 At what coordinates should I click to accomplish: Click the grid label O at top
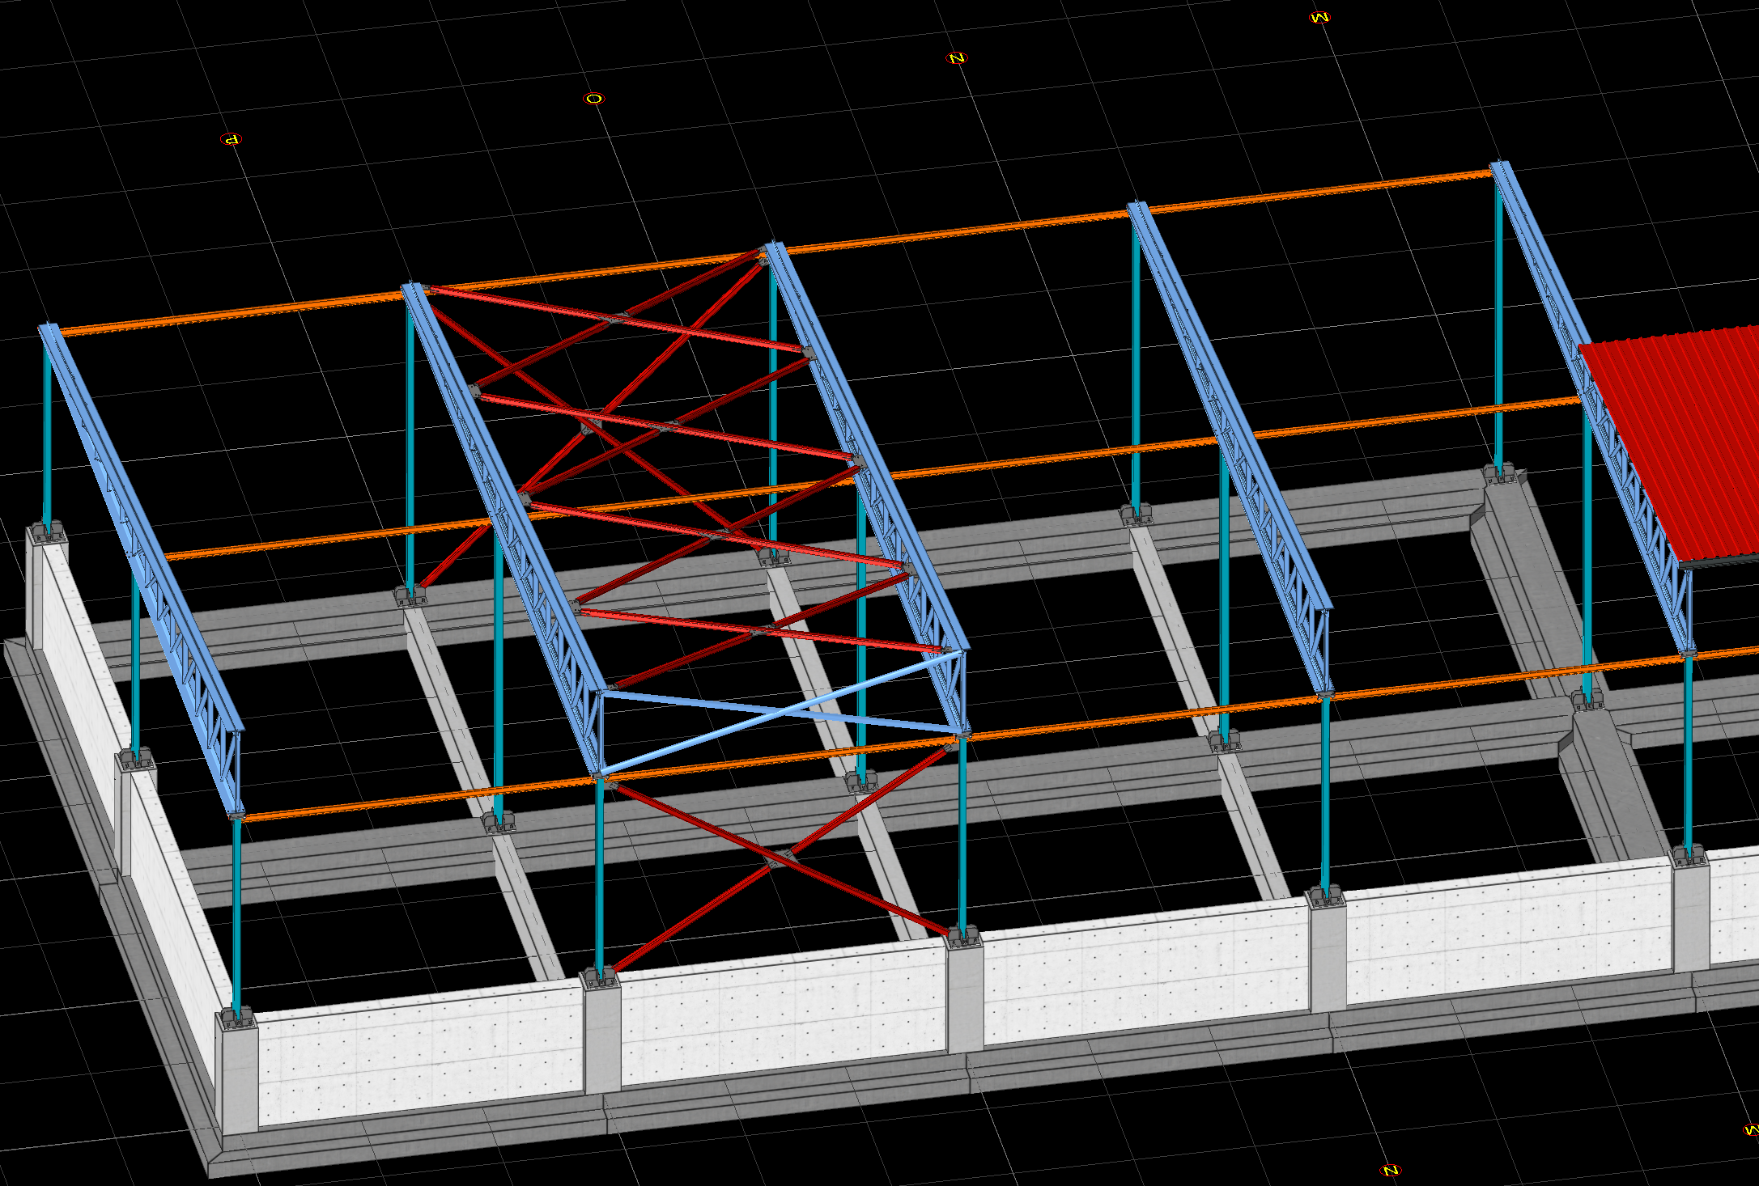point(593,99)
